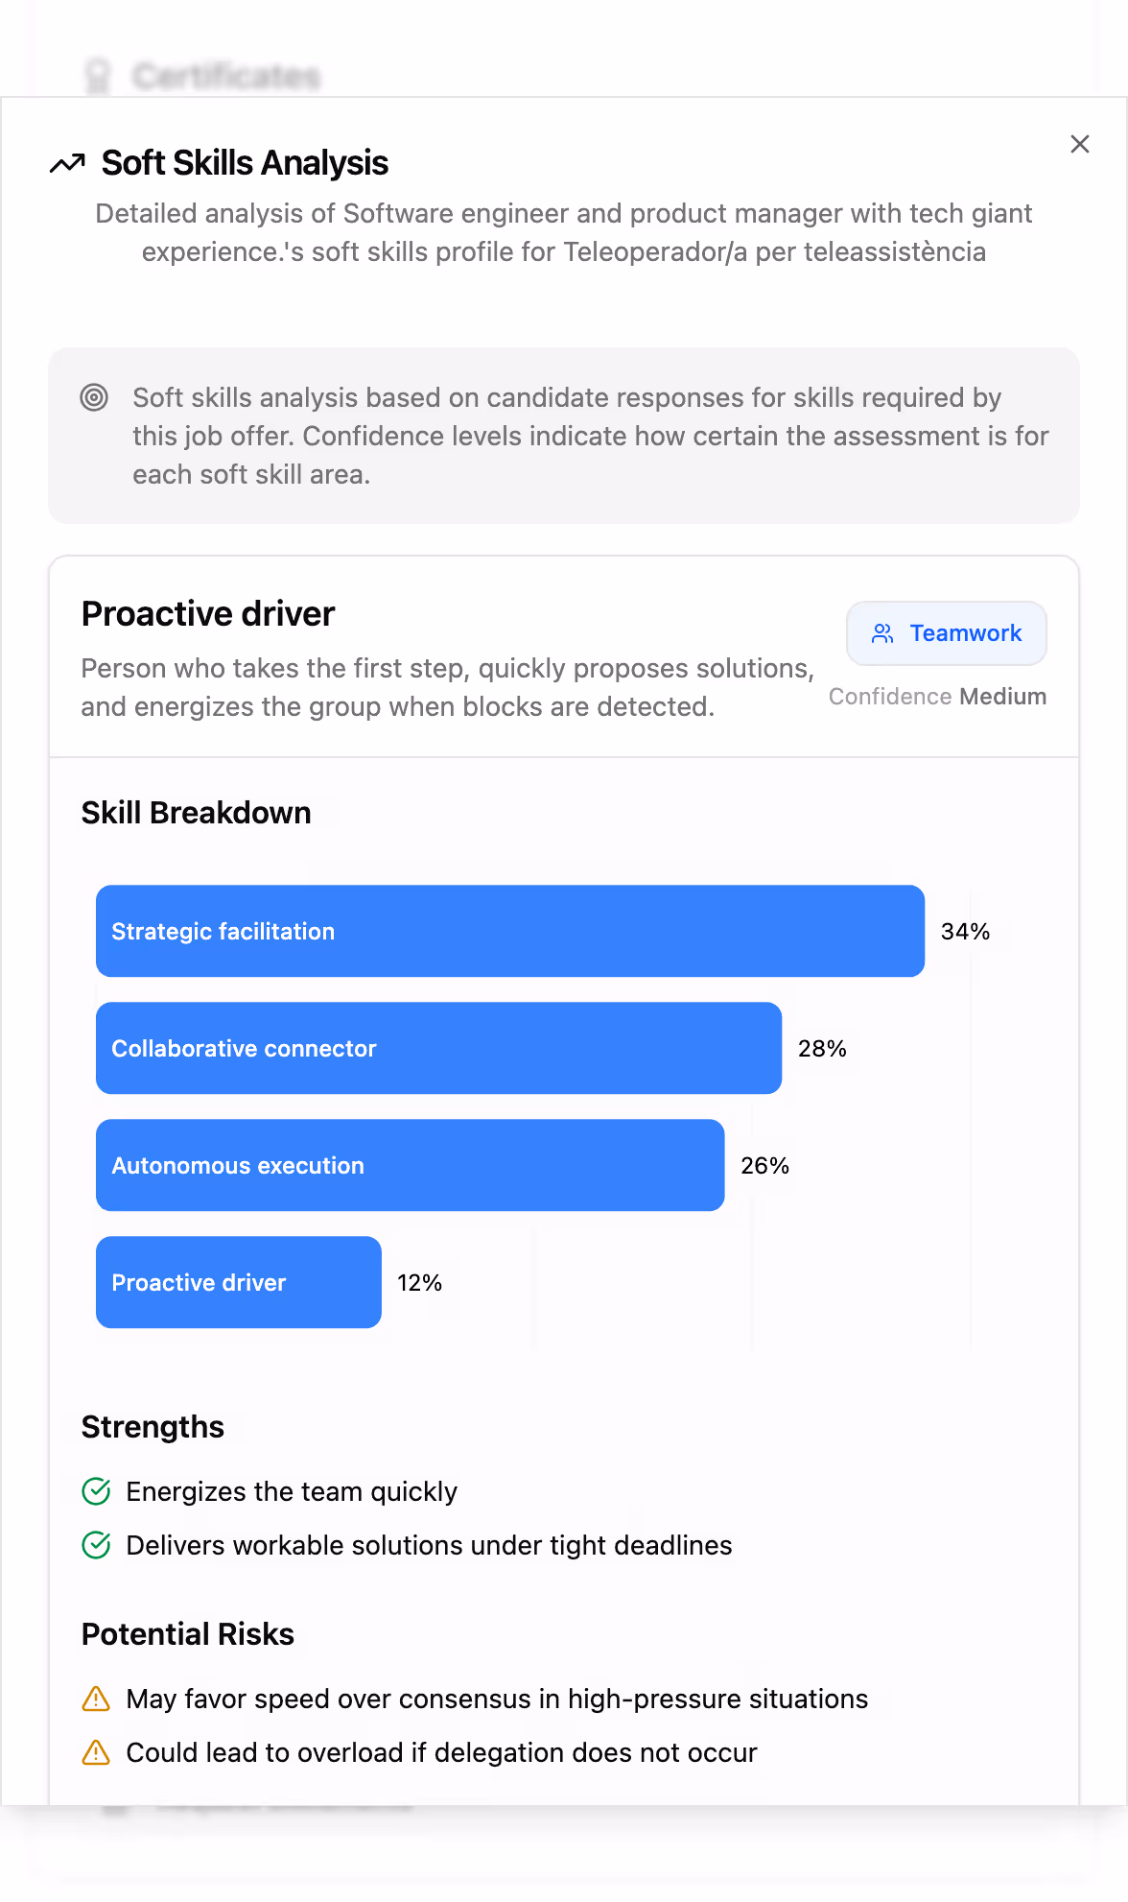The image size is (1128, 1902).
Task: Click the green checkmark beside Energizes the team quickly
Action: (x=95, y=1491)
